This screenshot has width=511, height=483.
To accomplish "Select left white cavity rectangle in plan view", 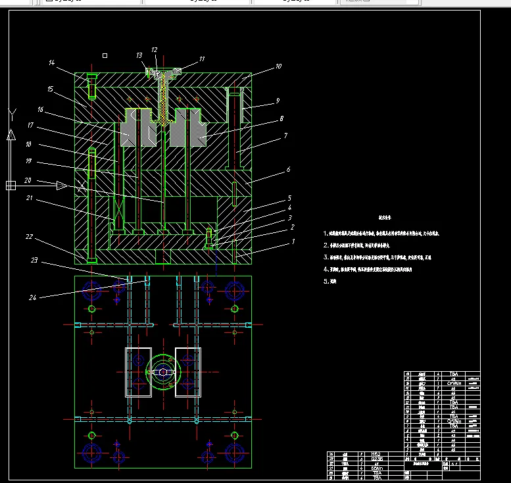I will 139,372.
